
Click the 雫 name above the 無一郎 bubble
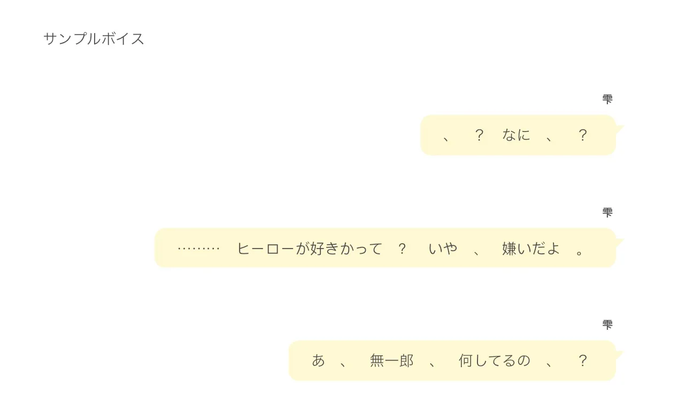point(607,324)
